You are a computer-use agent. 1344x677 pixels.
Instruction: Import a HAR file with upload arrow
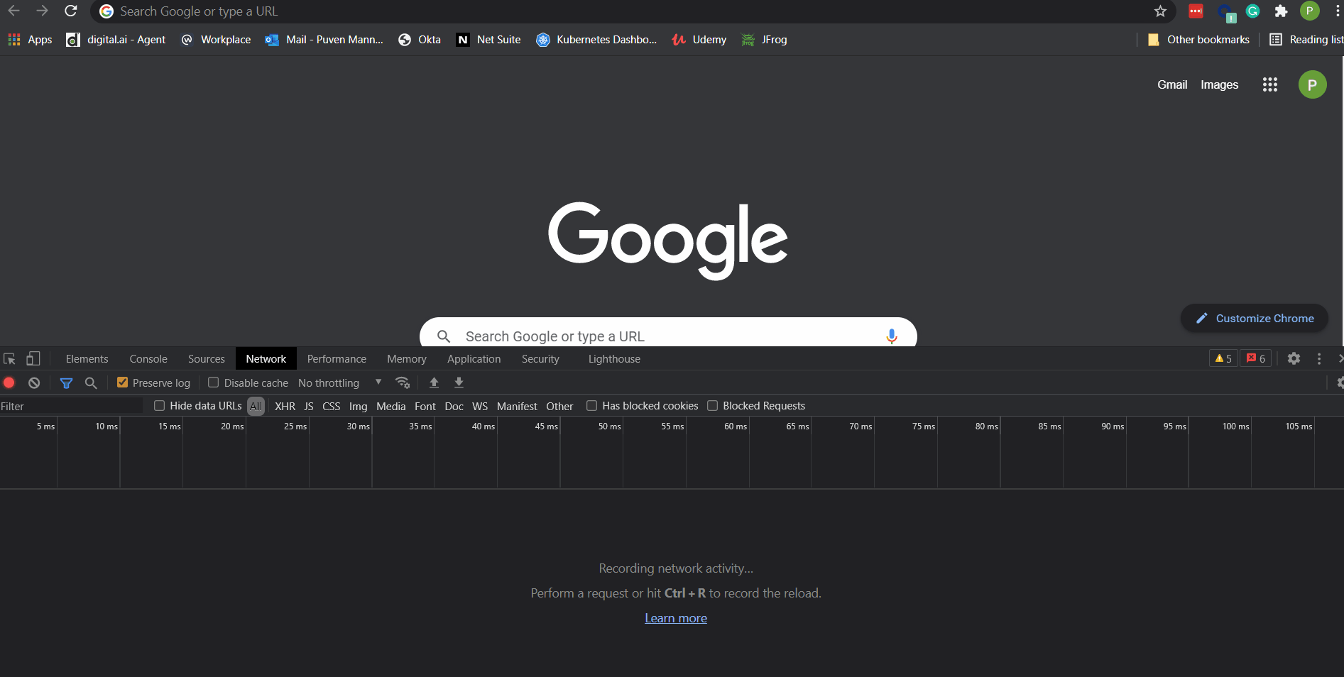point(434,382)
